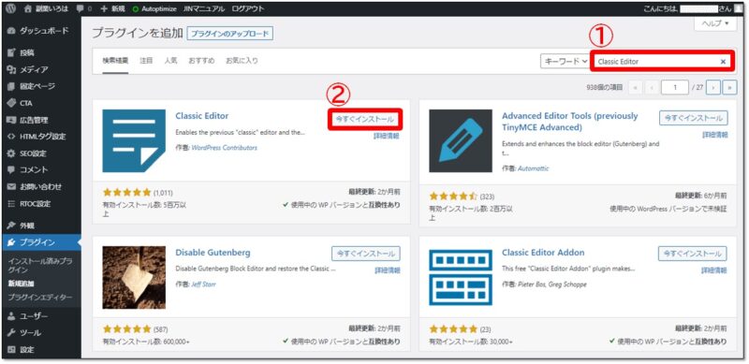Screen dimensions: 749x364
Task: Open the Jeff Starr author link
Action: coord(203,284)
